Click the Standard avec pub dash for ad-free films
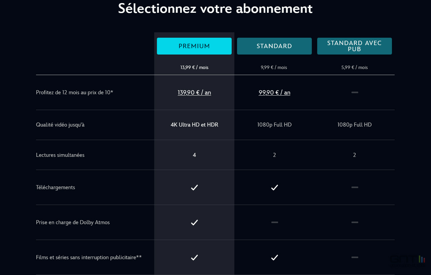Viewport: 431px width, 275px height. (x=355, y=257)
